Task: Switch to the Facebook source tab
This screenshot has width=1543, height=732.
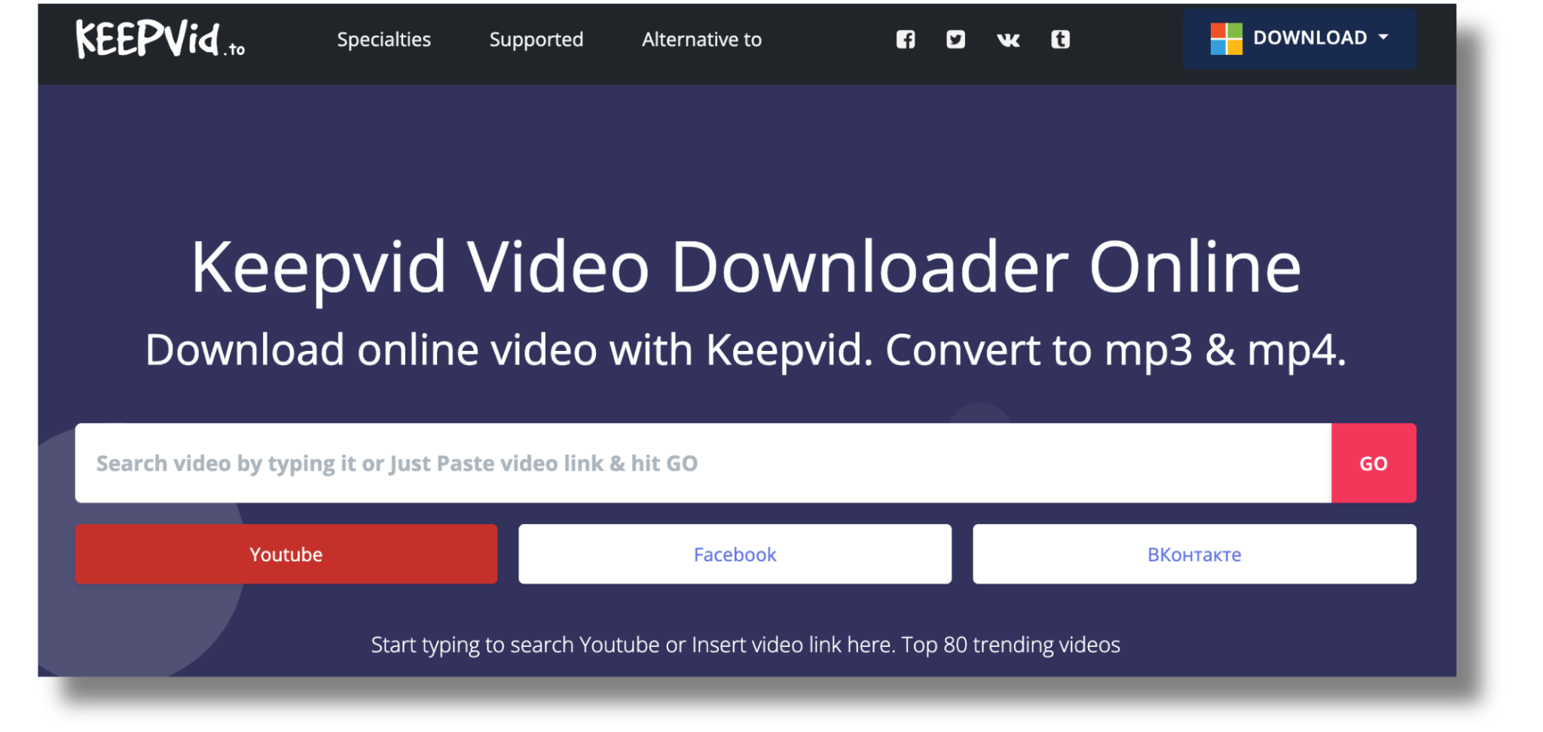Action: pos(735,554)
